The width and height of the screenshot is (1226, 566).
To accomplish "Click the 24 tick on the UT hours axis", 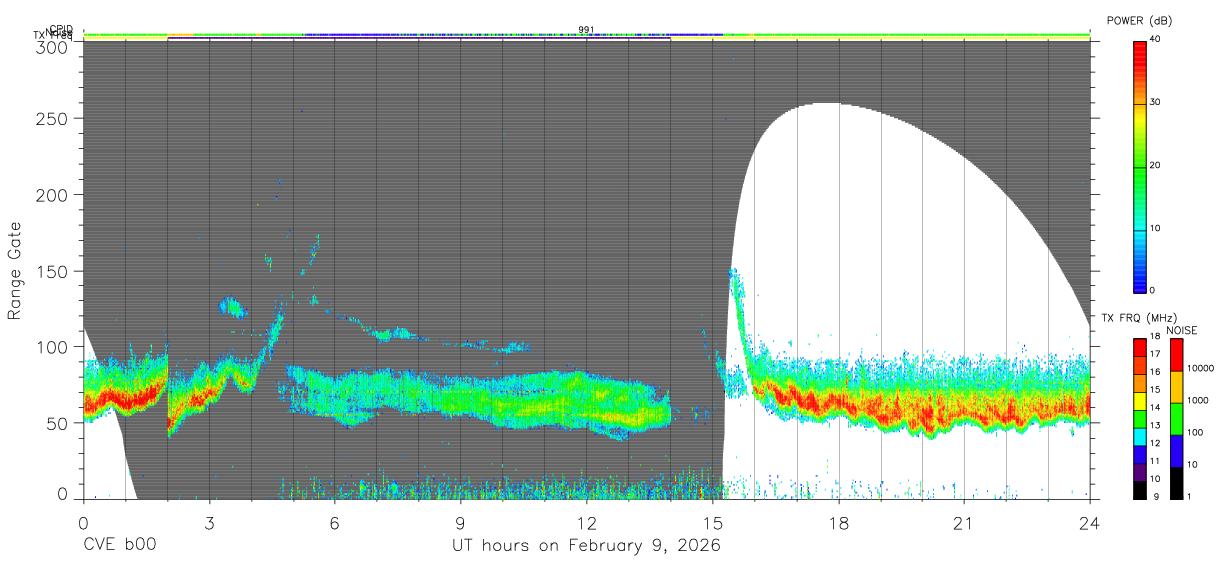I will (x=1090, y=522).
